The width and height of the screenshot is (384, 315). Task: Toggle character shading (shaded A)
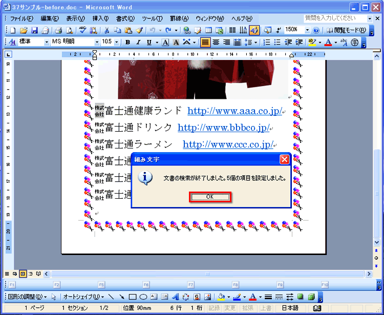pyautogui.click(x=176, y=42)
